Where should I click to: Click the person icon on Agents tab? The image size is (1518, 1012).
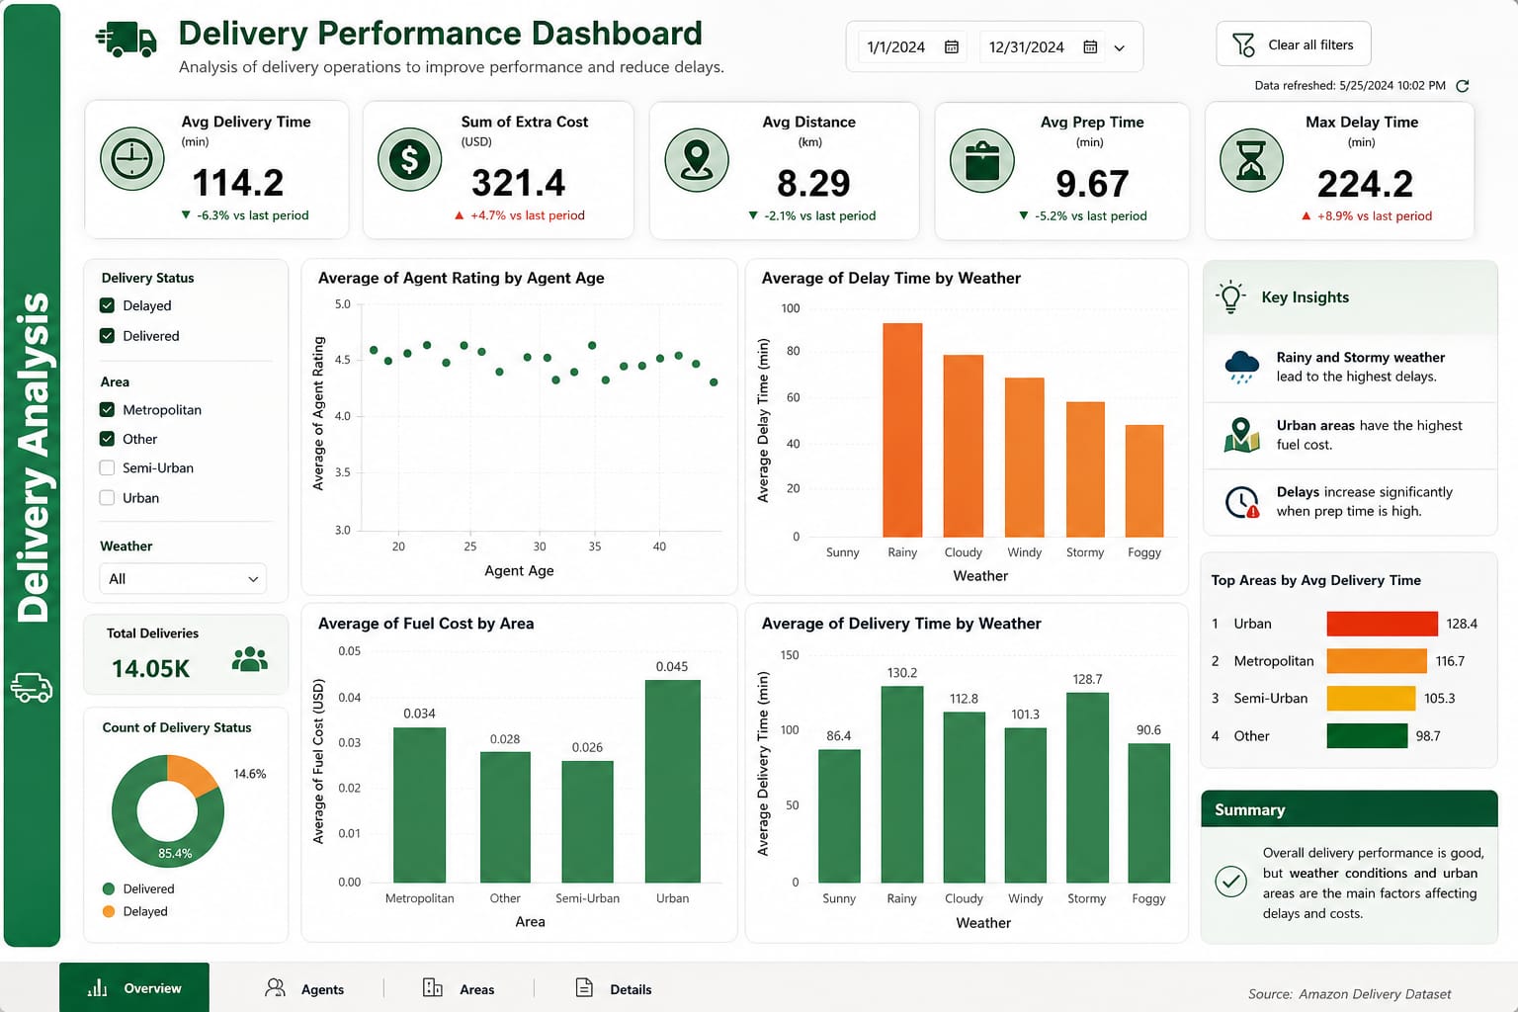(275, 987)
